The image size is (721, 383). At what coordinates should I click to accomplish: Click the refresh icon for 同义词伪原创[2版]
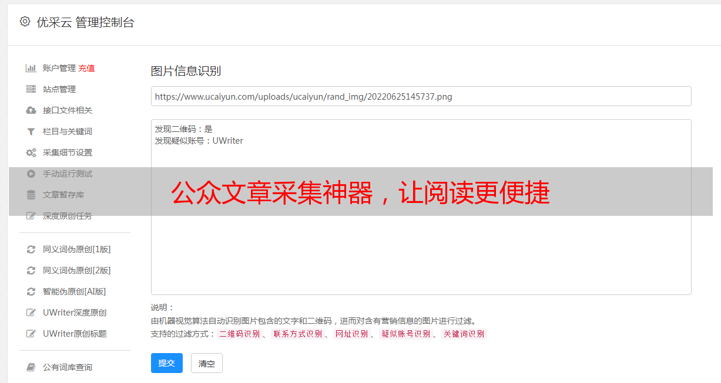point(31,270)
